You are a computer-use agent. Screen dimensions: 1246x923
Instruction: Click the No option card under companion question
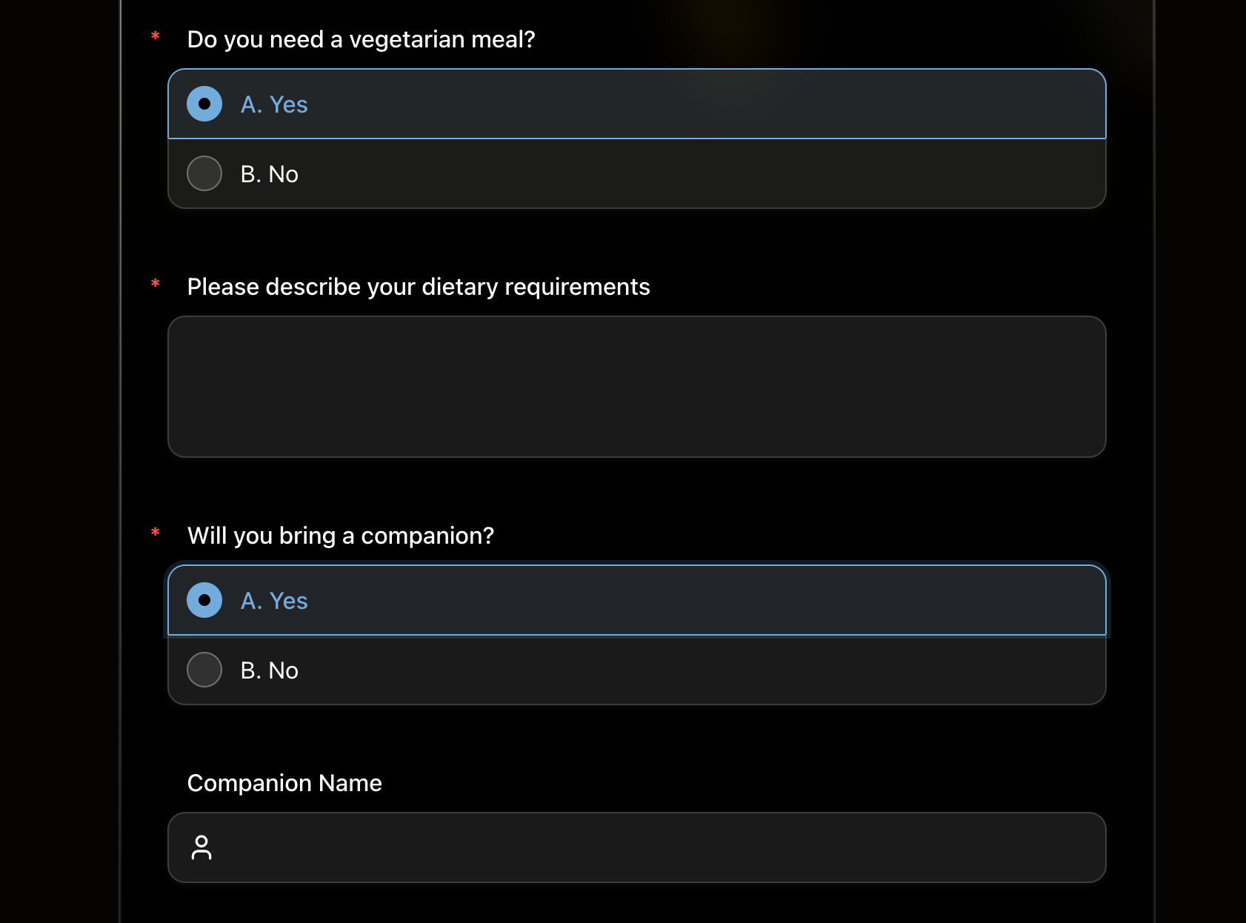[x=637, y=670]
